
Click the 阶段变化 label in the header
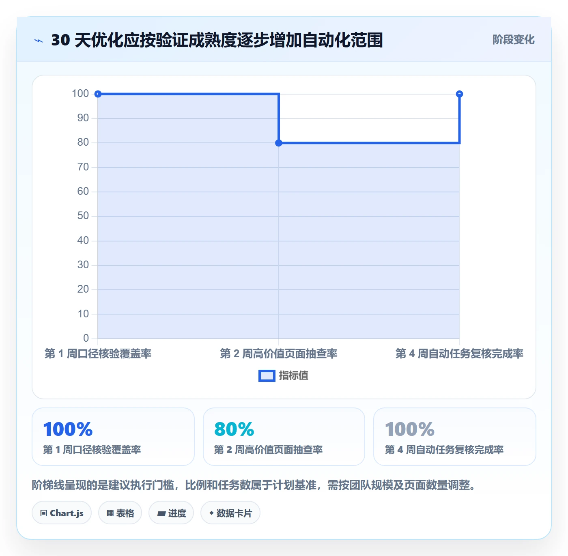[x=513, y=40]
